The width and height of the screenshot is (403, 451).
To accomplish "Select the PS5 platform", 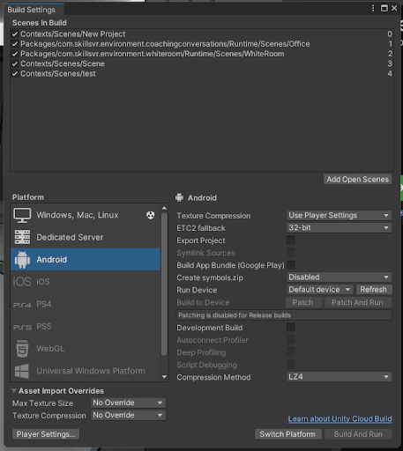I will point(86,327).
